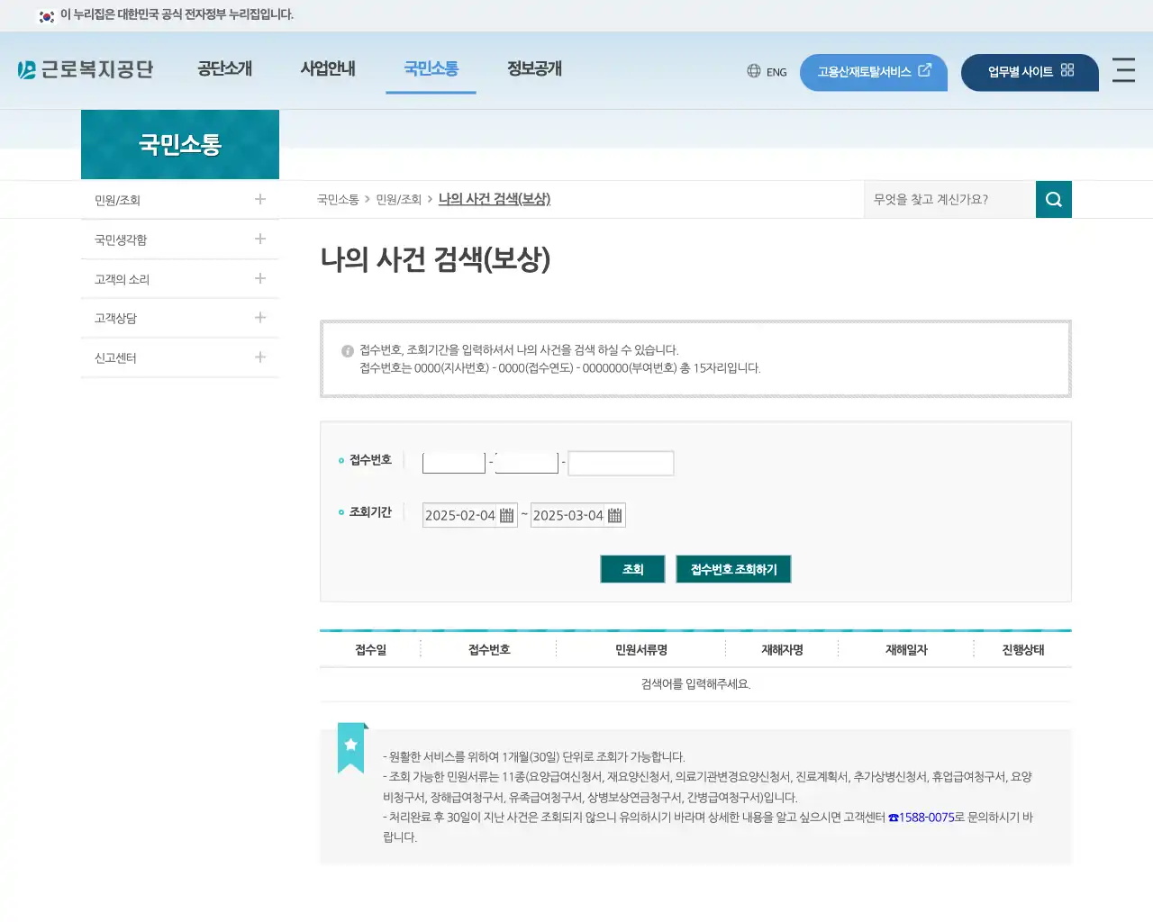The image size is (1153, 922).
Task: Expand the 고객상담 sidebar section
Action: click(x=259, y=318)
